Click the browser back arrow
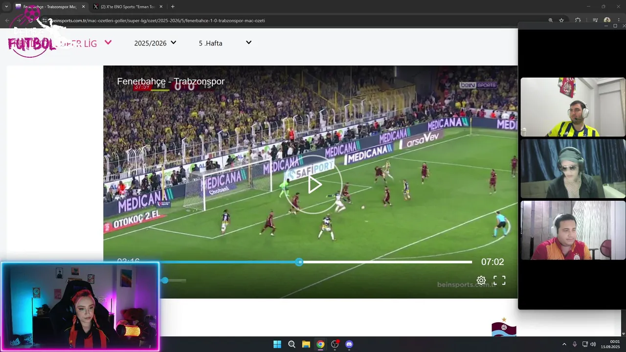626x352 pixels. pos(7,21)
